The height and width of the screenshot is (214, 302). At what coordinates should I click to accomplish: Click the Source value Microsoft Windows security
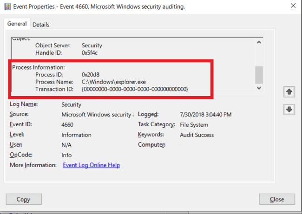click(98, 115)
